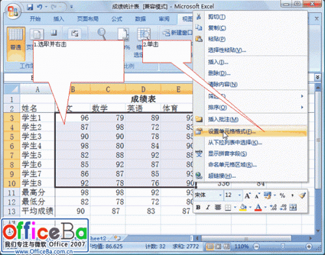Image resolution: width=325 pixels, height=255 pixels.
Task: Increase decimal places icon
Action: pos(273,208)
